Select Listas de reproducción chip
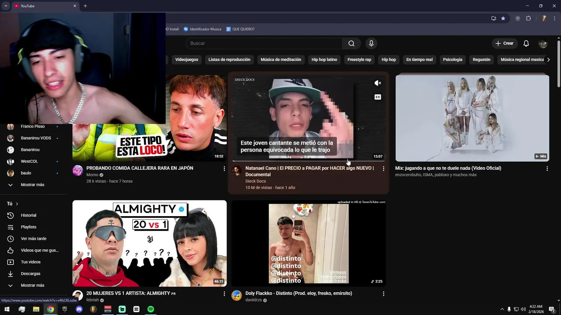561x315 pixels. click(x=229, y=59)
